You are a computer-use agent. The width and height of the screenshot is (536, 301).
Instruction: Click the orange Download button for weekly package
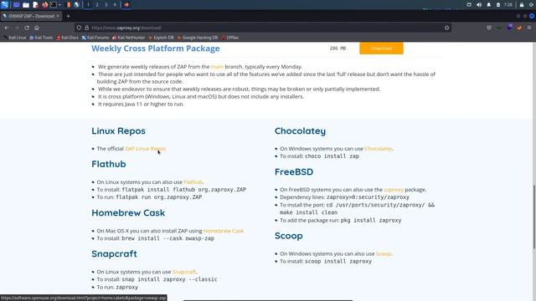pos(381,48)
